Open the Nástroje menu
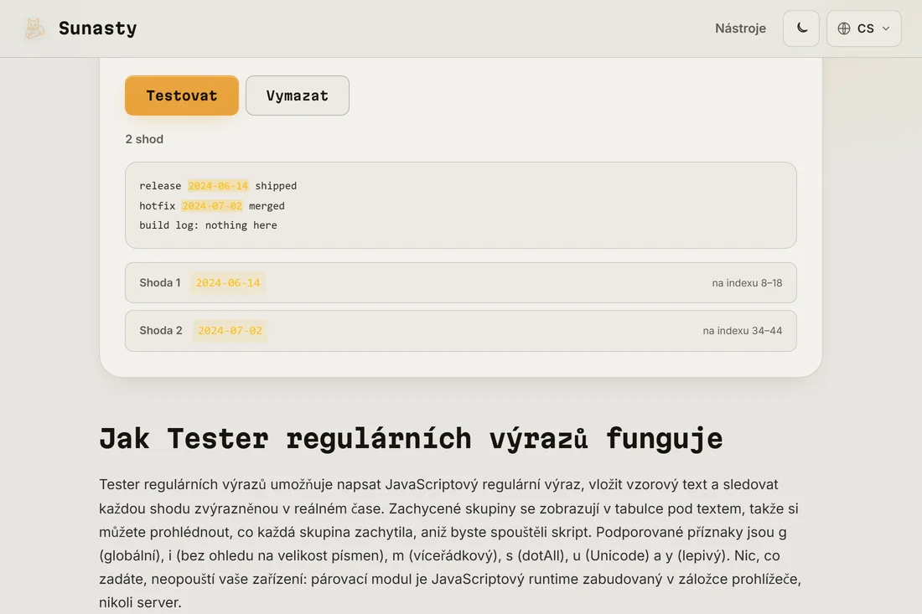Viewport: 922px width, 614px height. 740,28
